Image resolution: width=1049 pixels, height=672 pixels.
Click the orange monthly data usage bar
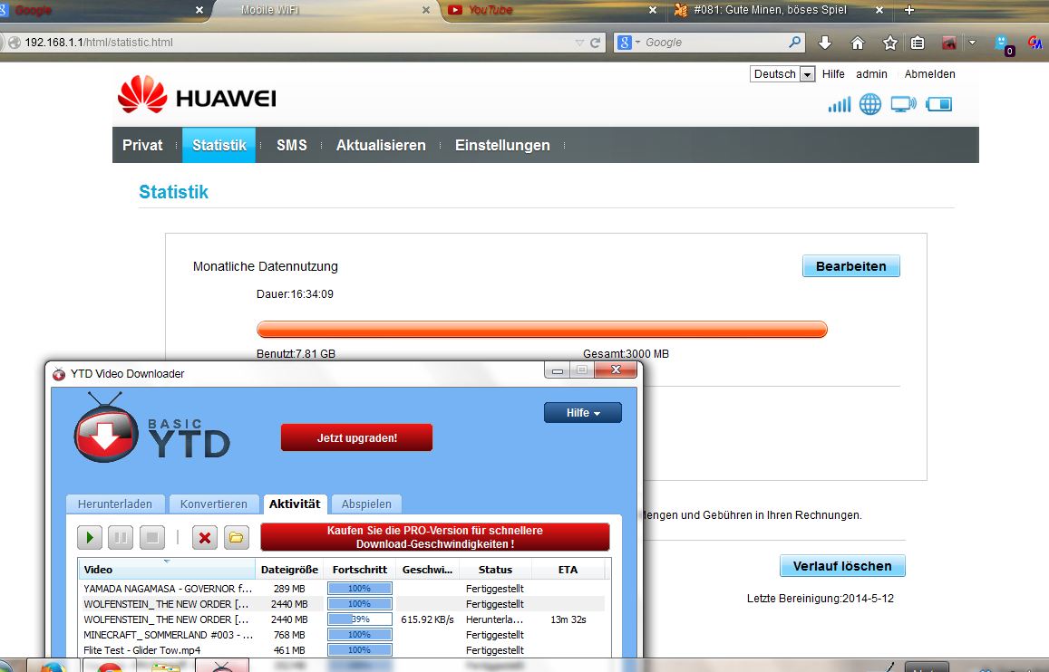point(542,330)
